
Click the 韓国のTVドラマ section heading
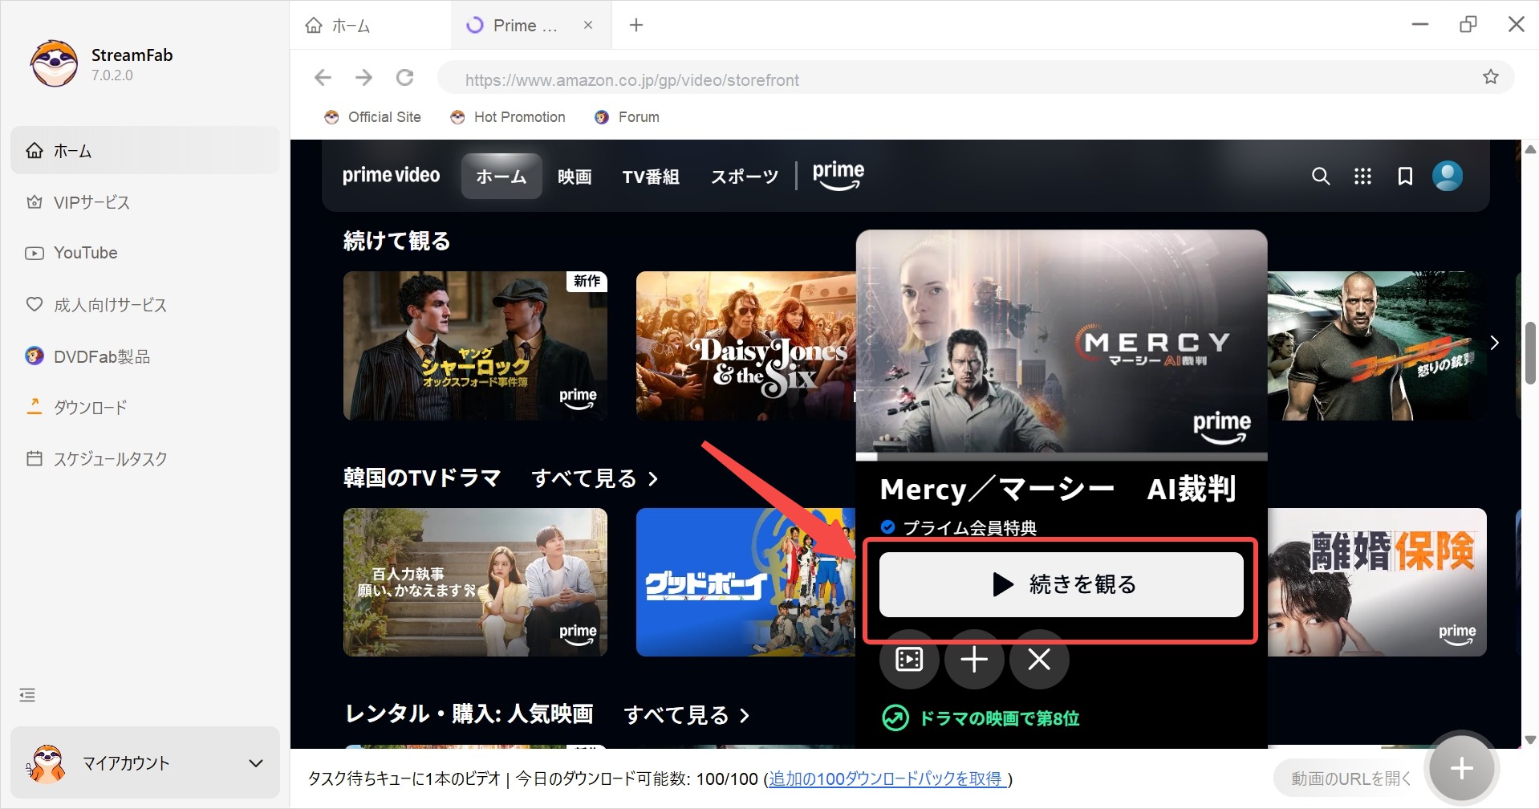[x=422, y=478]
